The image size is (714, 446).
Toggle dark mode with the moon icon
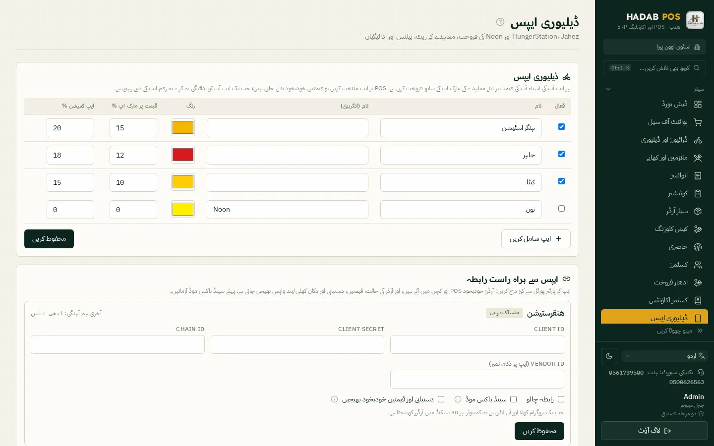click(609, 356)
